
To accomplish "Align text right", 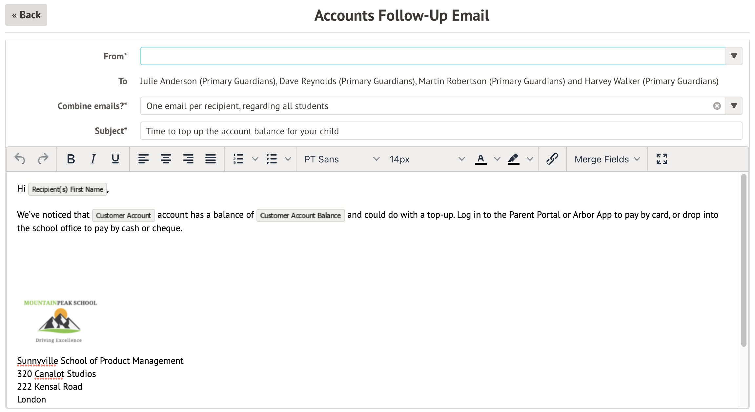I will coord(188,159).
